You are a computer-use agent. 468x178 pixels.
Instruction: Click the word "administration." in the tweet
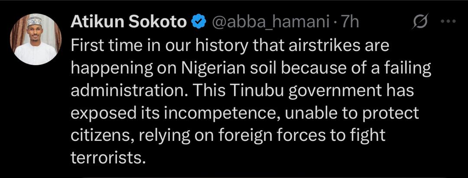coord(128,91)
